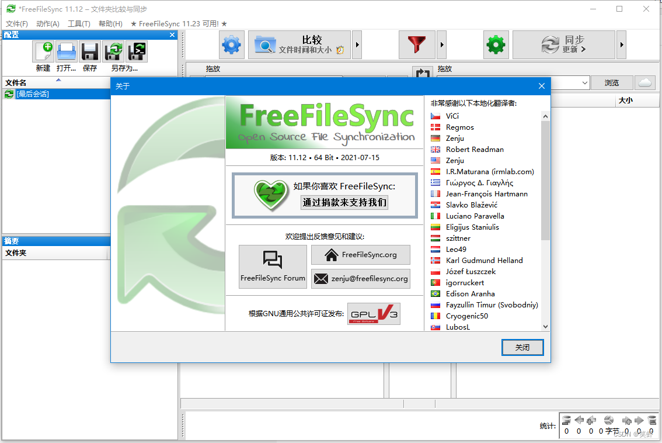Click translator list scrollbar down arrow
Viewport: 662px width, 443px height.
pyautogui.click(x=545, y=326)
